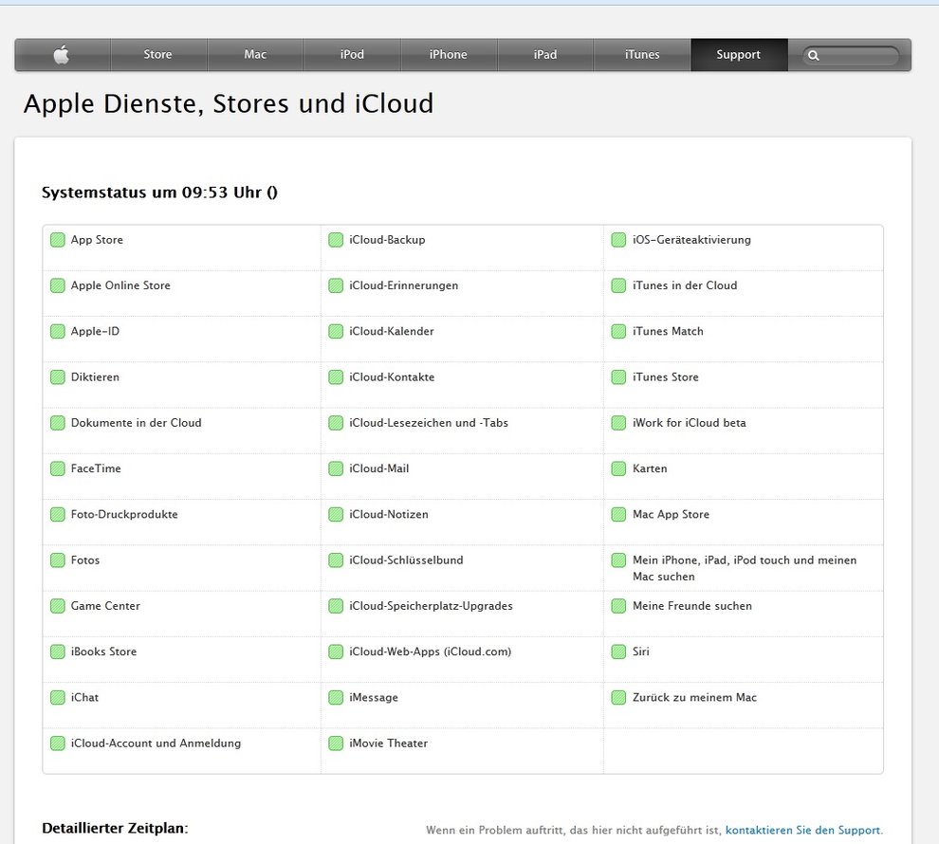Viewport: 939px width, 844px height.
Task: Click the 'Fotos' service entry
Action: click(x=85, y=560)
